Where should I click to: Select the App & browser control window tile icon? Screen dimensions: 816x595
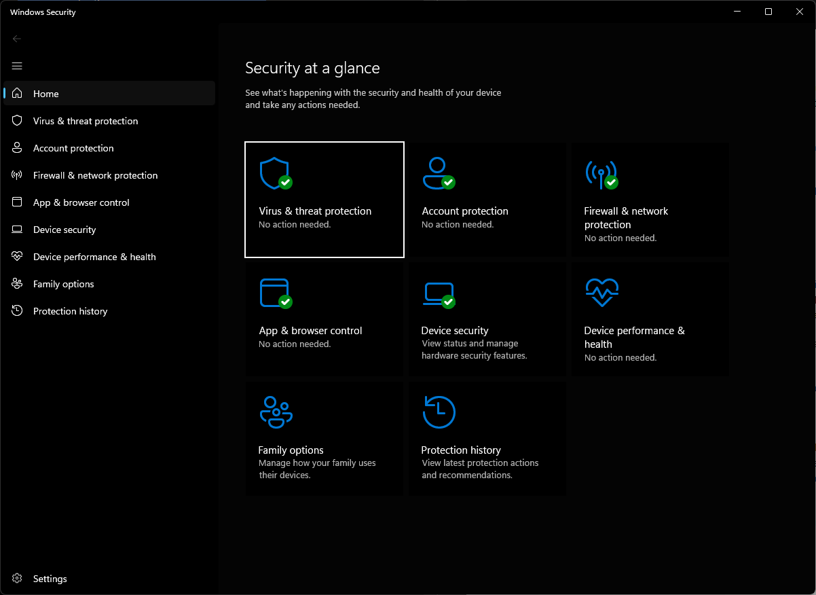(276, 293)
